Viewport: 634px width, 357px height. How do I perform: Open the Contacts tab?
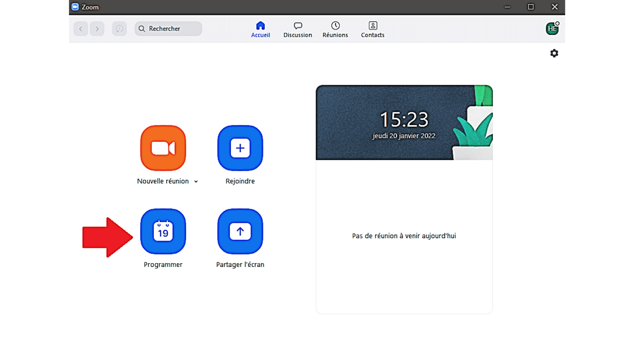(x=372, y=30)
